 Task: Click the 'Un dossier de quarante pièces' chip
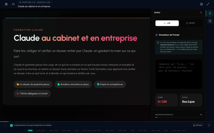point(33,84)
